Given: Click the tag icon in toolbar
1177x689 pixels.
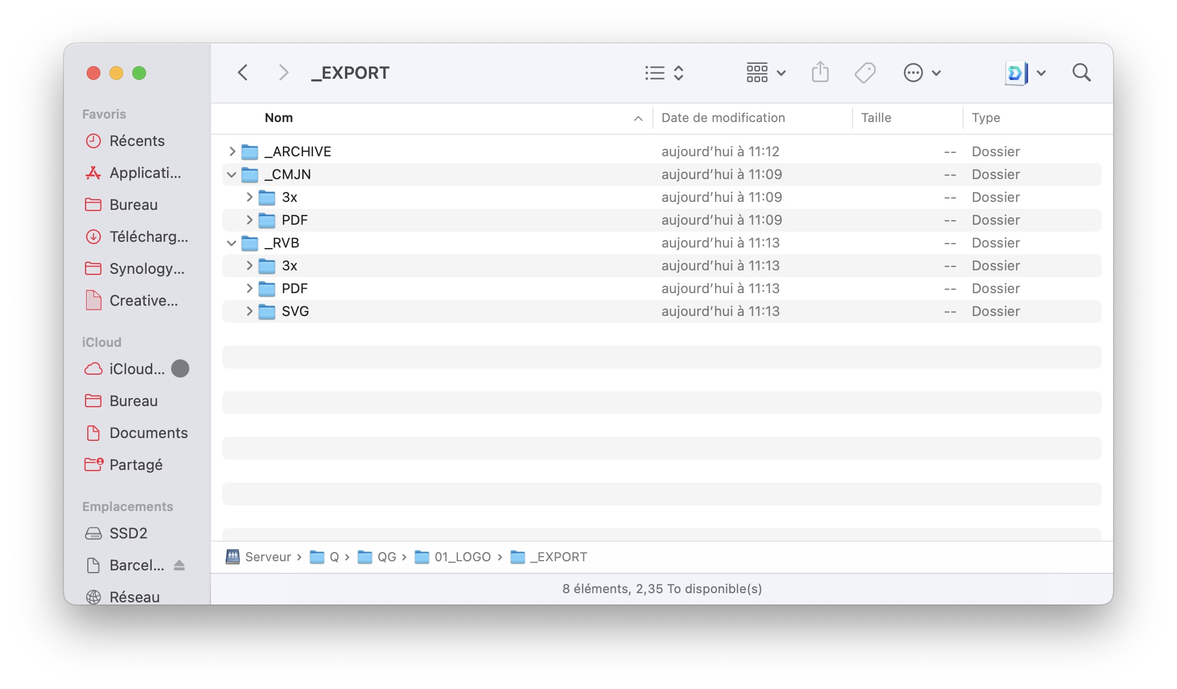Looking at the screenshot, I should coord(865,72).
